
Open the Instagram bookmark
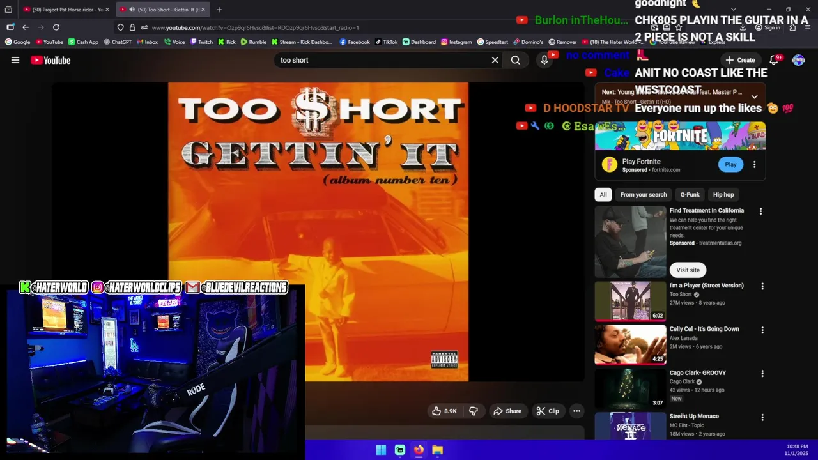tap(456, 42)
